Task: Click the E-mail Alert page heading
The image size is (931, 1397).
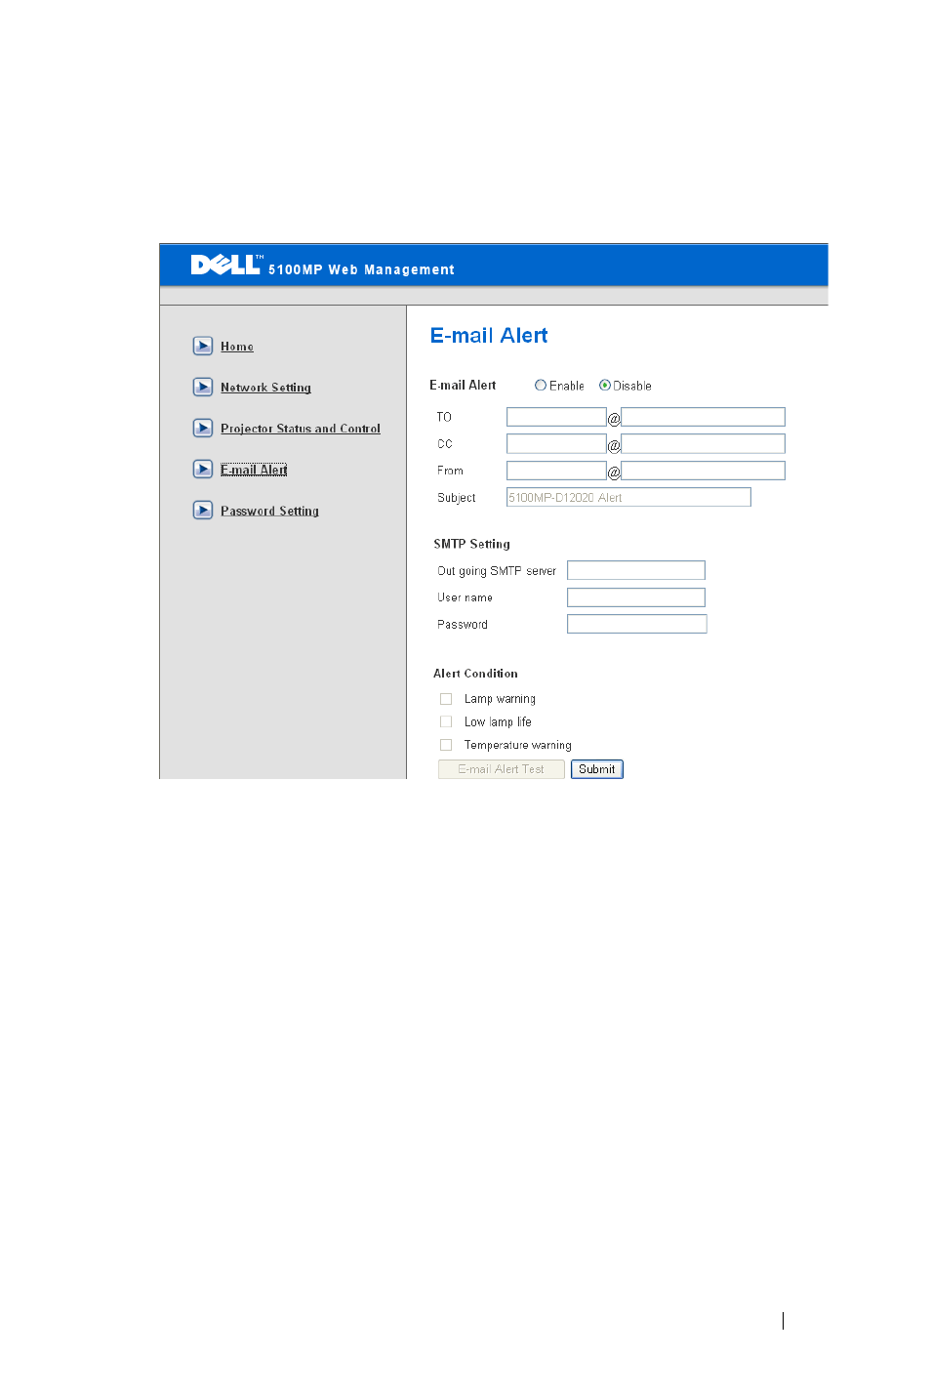Action: [x=489, y=336]
